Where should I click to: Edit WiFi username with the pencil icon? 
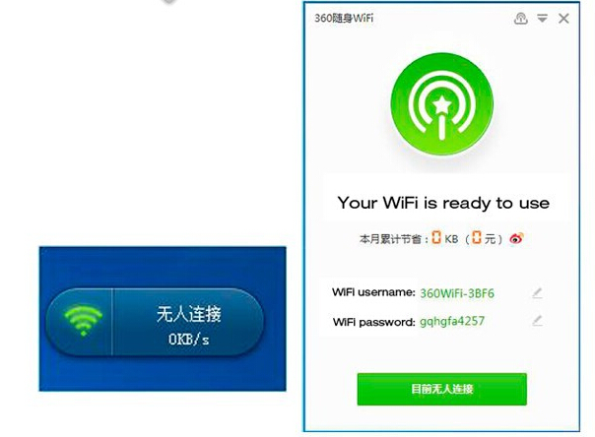537,293
